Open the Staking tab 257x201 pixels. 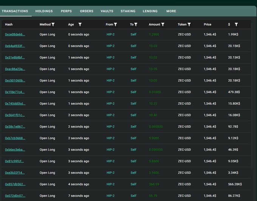tap(128, 11)
